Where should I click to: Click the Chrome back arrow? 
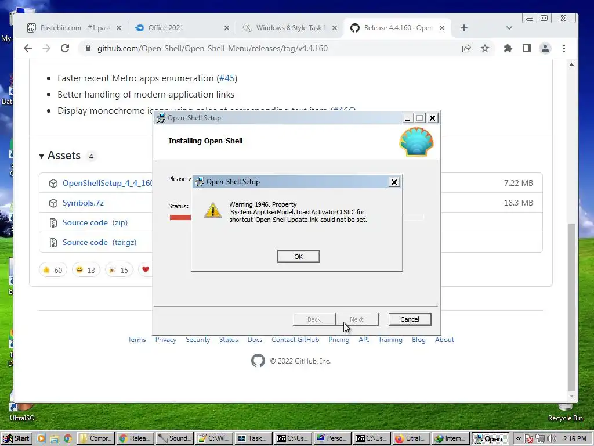28,48
